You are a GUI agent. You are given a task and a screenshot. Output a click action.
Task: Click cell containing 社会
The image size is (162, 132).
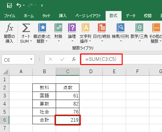point(44,112)
